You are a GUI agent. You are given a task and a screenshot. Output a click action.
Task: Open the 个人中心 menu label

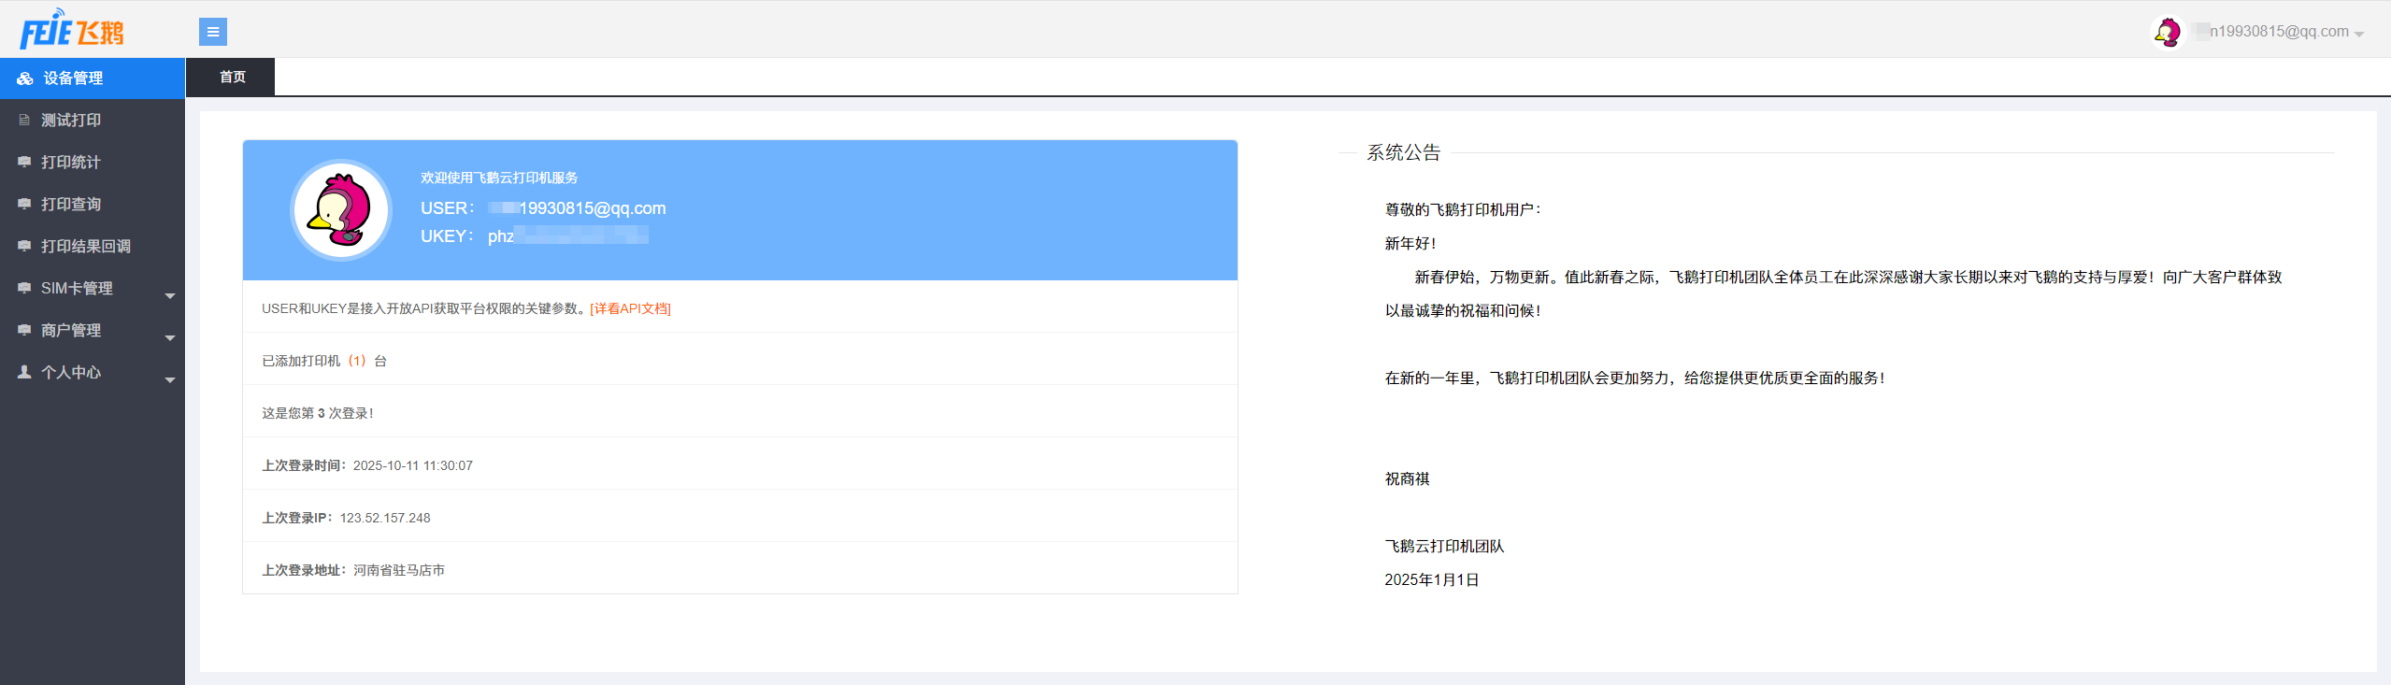click(x=71, y=372)
